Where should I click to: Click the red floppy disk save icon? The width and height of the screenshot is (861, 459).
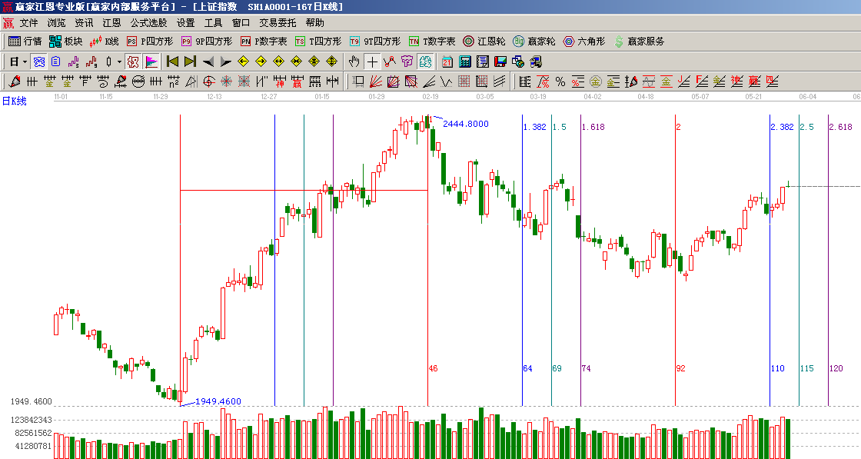tap(500, 62)
